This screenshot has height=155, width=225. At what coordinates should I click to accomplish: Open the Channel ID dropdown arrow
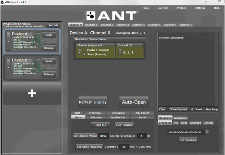(120, 52)
